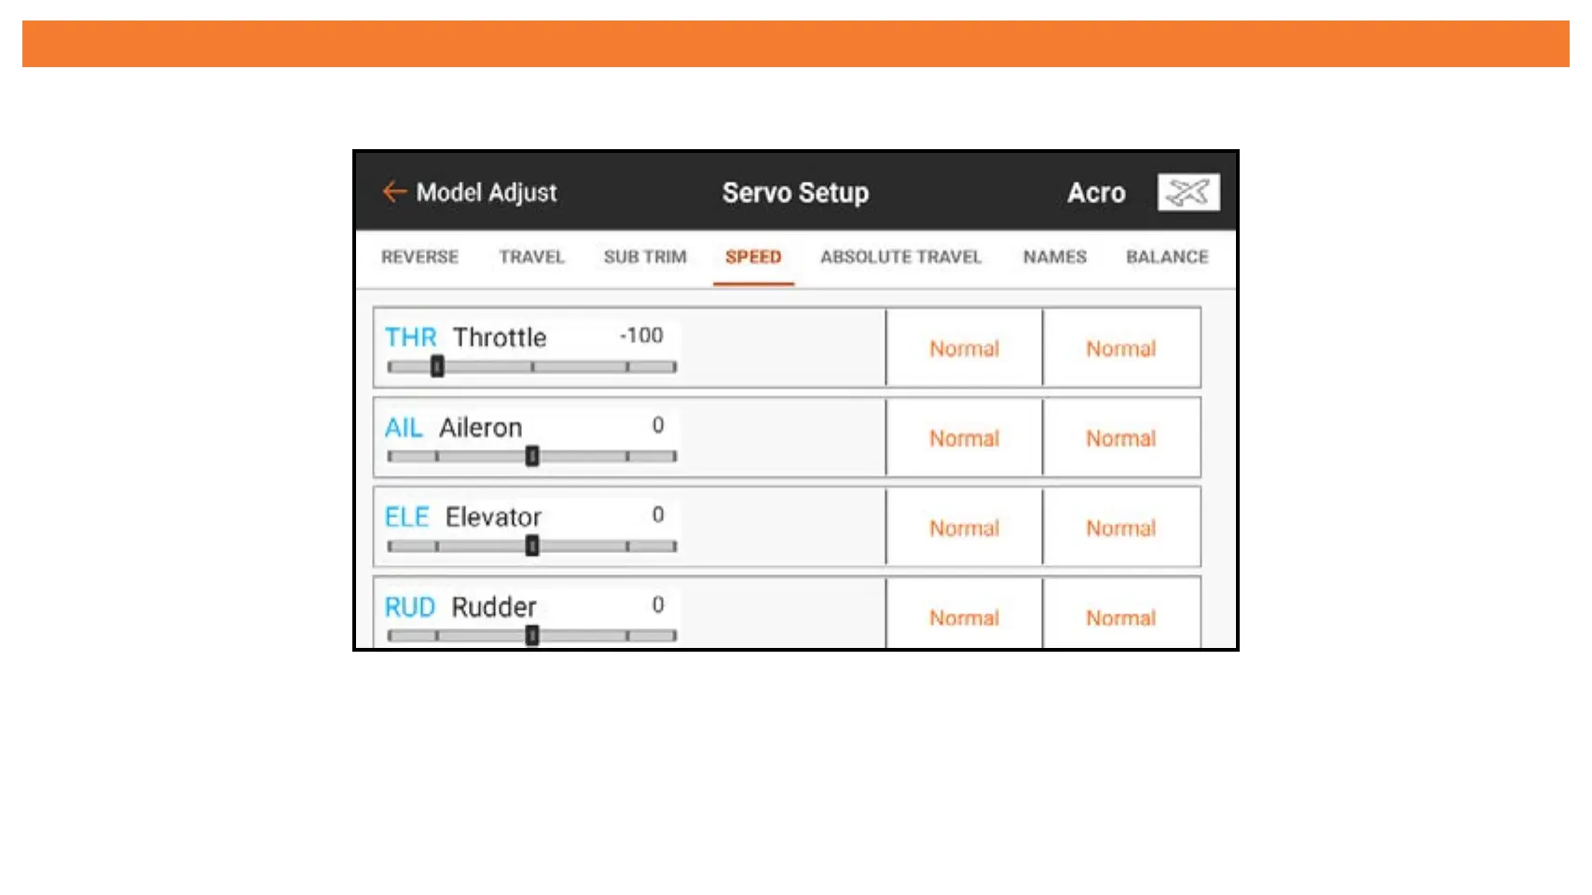Click the Model Adjust label
The image size is (1592, 895).
pyautogui.click(x=487, y=192)
